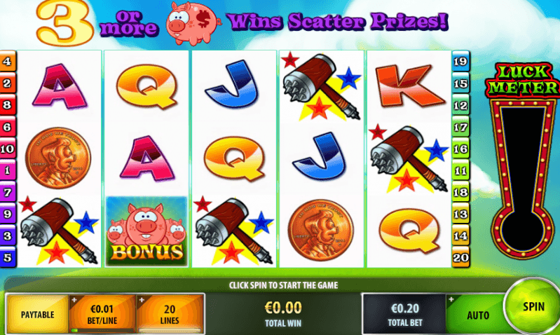Select payline number 20 marker
The image size is (560, 335).
point(460,257)
